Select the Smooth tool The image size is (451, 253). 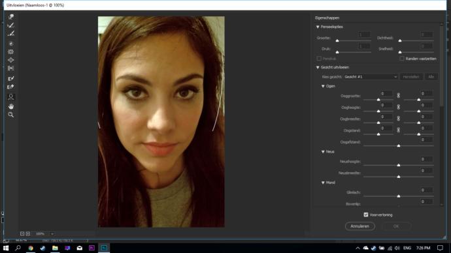(11, 34)
